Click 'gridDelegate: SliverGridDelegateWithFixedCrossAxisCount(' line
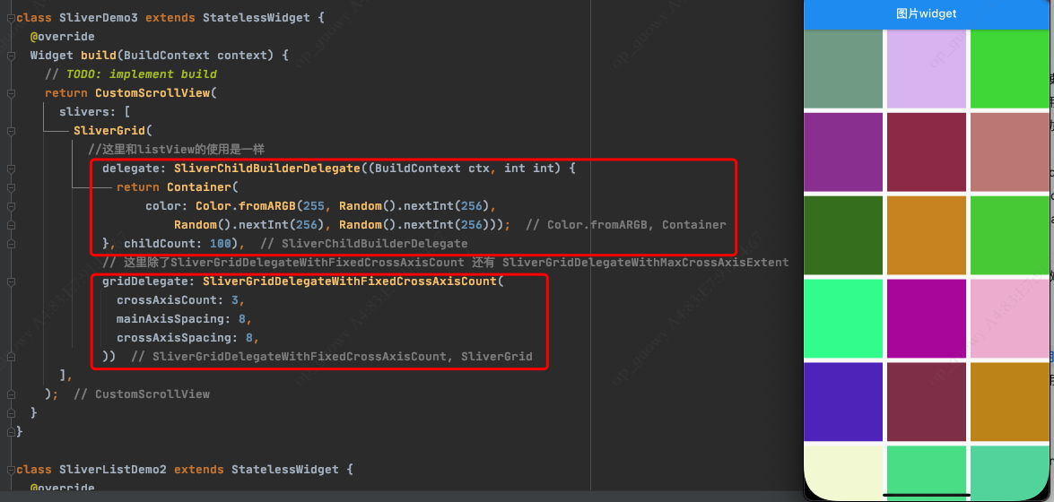1054x502 pixels. (x=302, y=281)
